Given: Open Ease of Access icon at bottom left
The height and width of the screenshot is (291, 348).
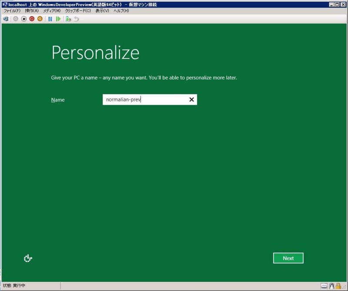Looking at the screenshot, I should 28,258.
